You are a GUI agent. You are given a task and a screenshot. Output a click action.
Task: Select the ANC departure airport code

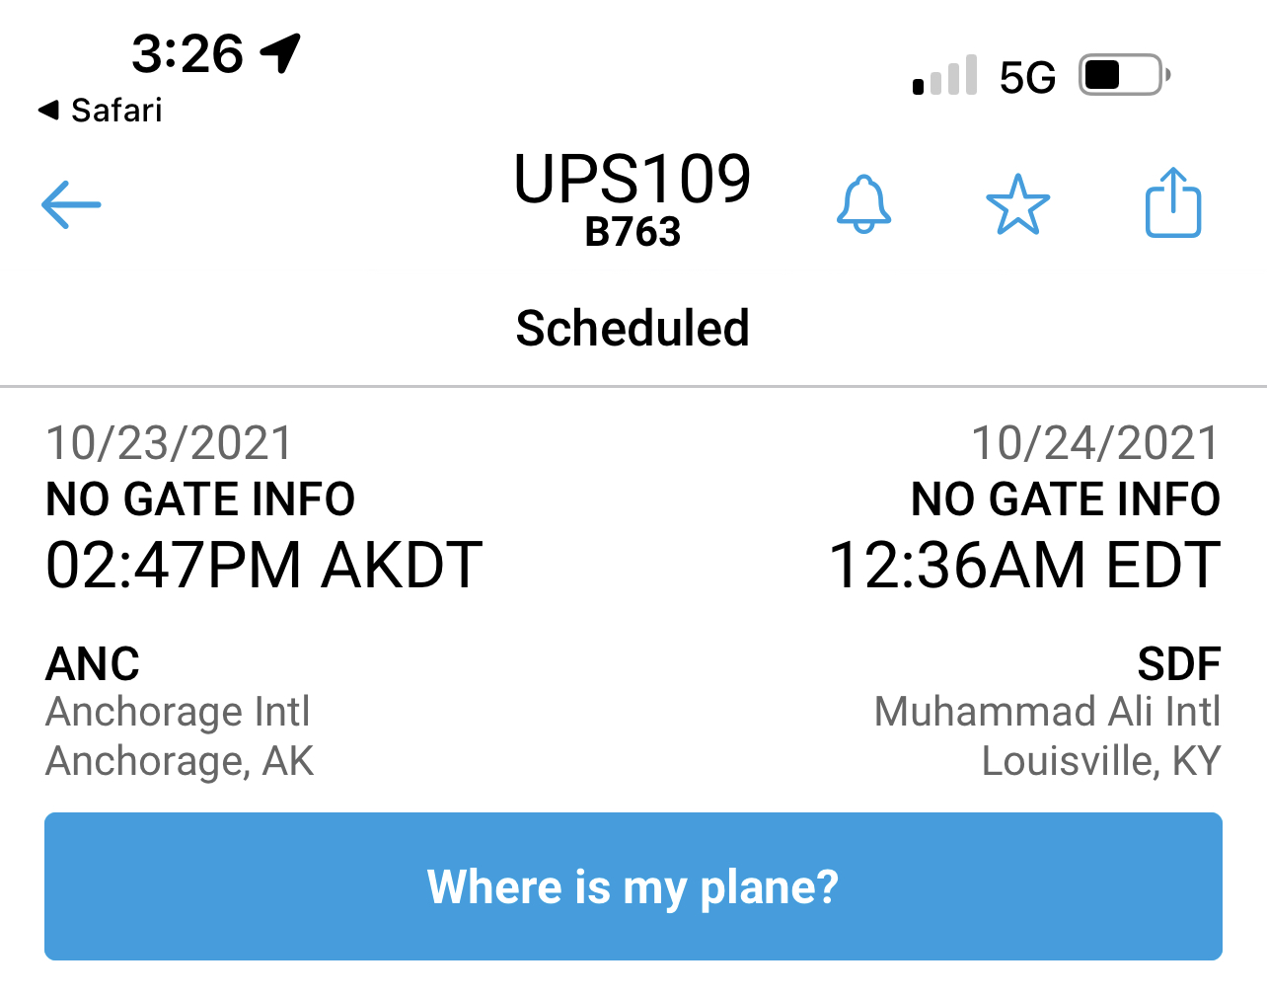(x=93, y=663)
